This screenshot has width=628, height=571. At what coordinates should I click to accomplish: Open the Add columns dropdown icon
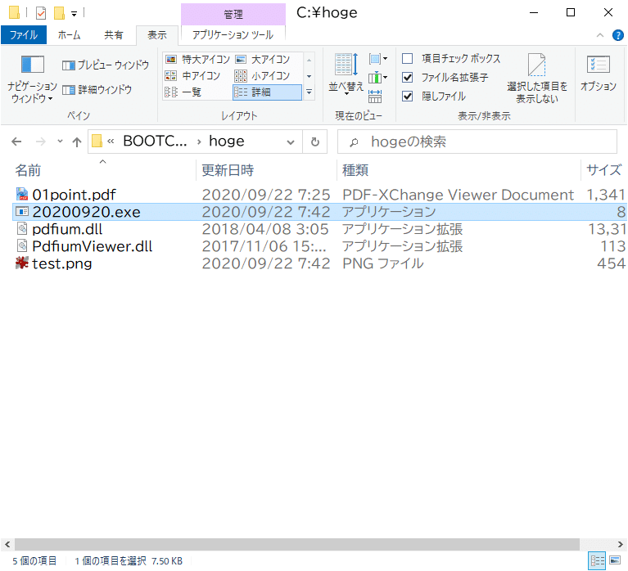(x=377, y=77)
